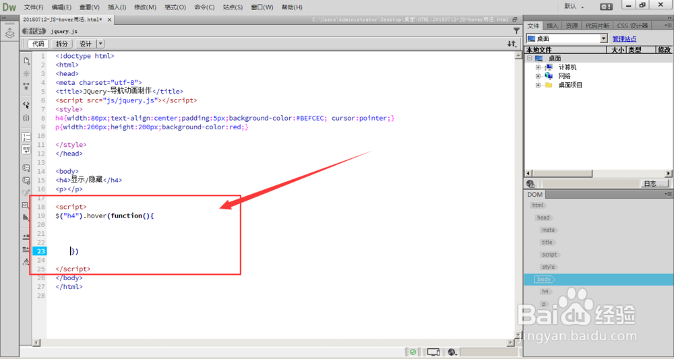Open the jquery.js related file
674x359 pixels.
pos(64,32)
